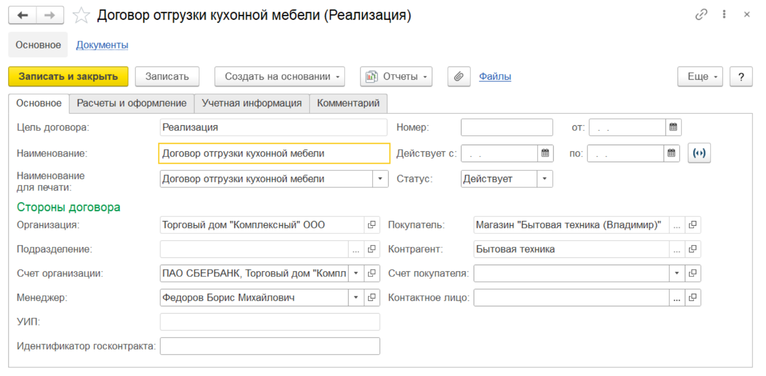This screenshot has width=766, height=376.
Task: Open the Учетная информация tab
Action: (252, 103)
